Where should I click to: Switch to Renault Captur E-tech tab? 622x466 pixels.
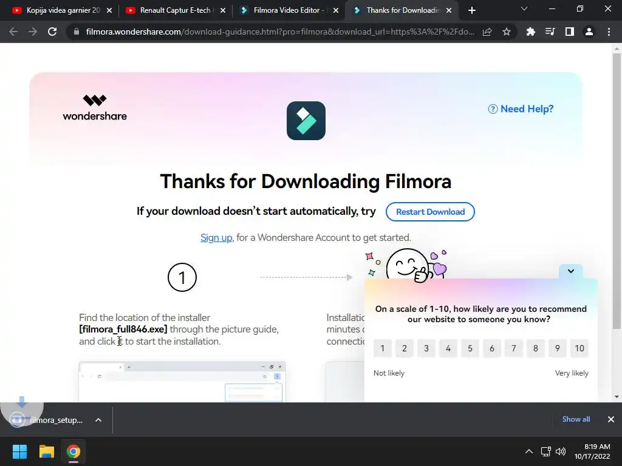coord(174,10)
